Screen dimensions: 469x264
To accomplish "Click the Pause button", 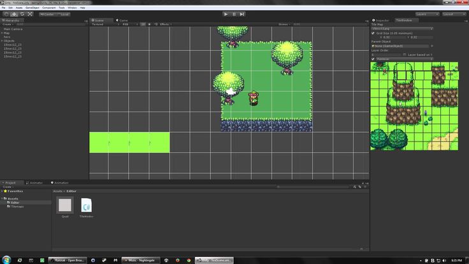I will (234, 14).
